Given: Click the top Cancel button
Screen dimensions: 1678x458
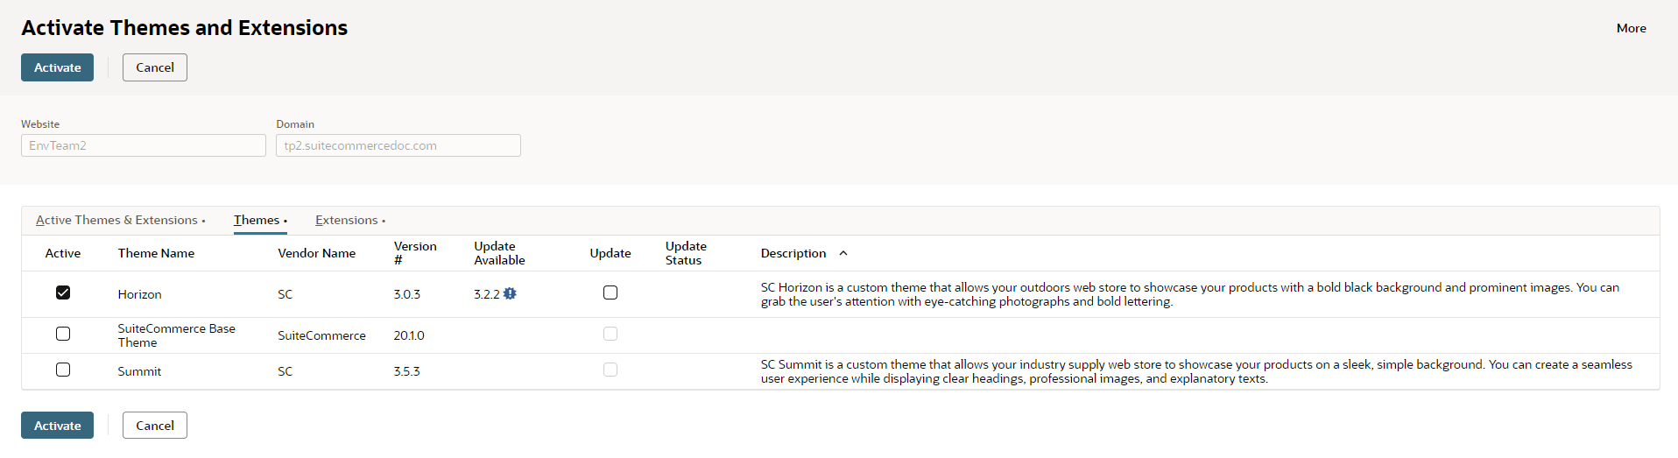Looking at the screenshot, I should [155, 67].
